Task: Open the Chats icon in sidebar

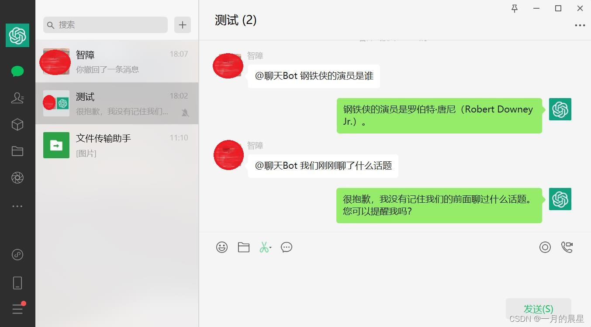Action: (x=17, y=72)
